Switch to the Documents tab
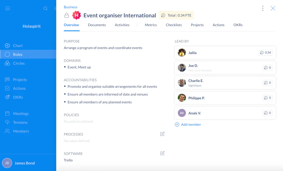 coord(97,25)
